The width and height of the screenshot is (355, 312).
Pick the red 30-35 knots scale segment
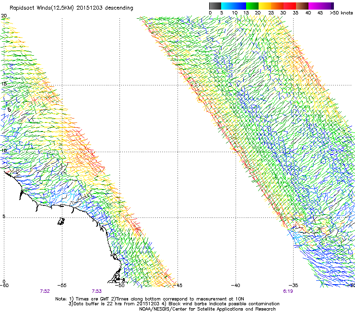[290, 6]
